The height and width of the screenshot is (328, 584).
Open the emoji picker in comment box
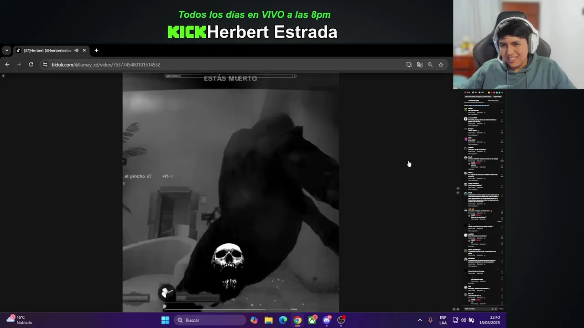496,309
